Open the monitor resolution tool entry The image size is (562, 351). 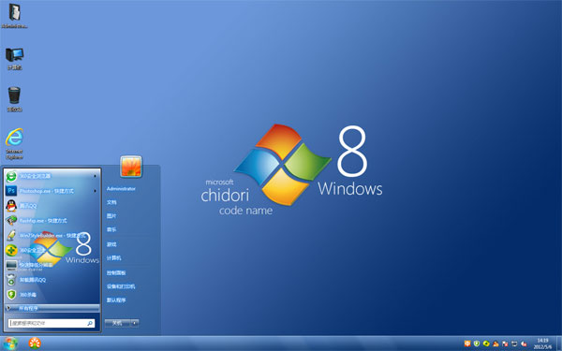52,265
